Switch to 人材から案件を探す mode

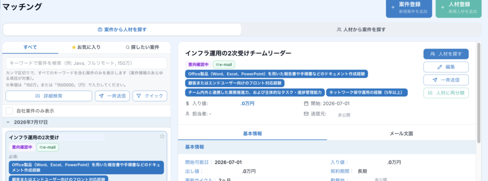(361, 30)
